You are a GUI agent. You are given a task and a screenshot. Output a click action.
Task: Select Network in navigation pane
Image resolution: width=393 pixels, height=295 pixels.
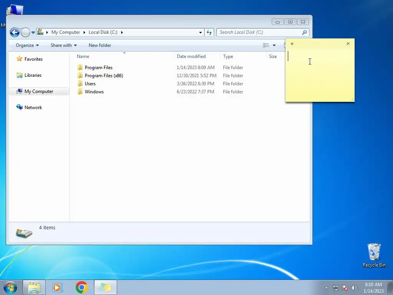pyautogui.click(x=33, y=108)
